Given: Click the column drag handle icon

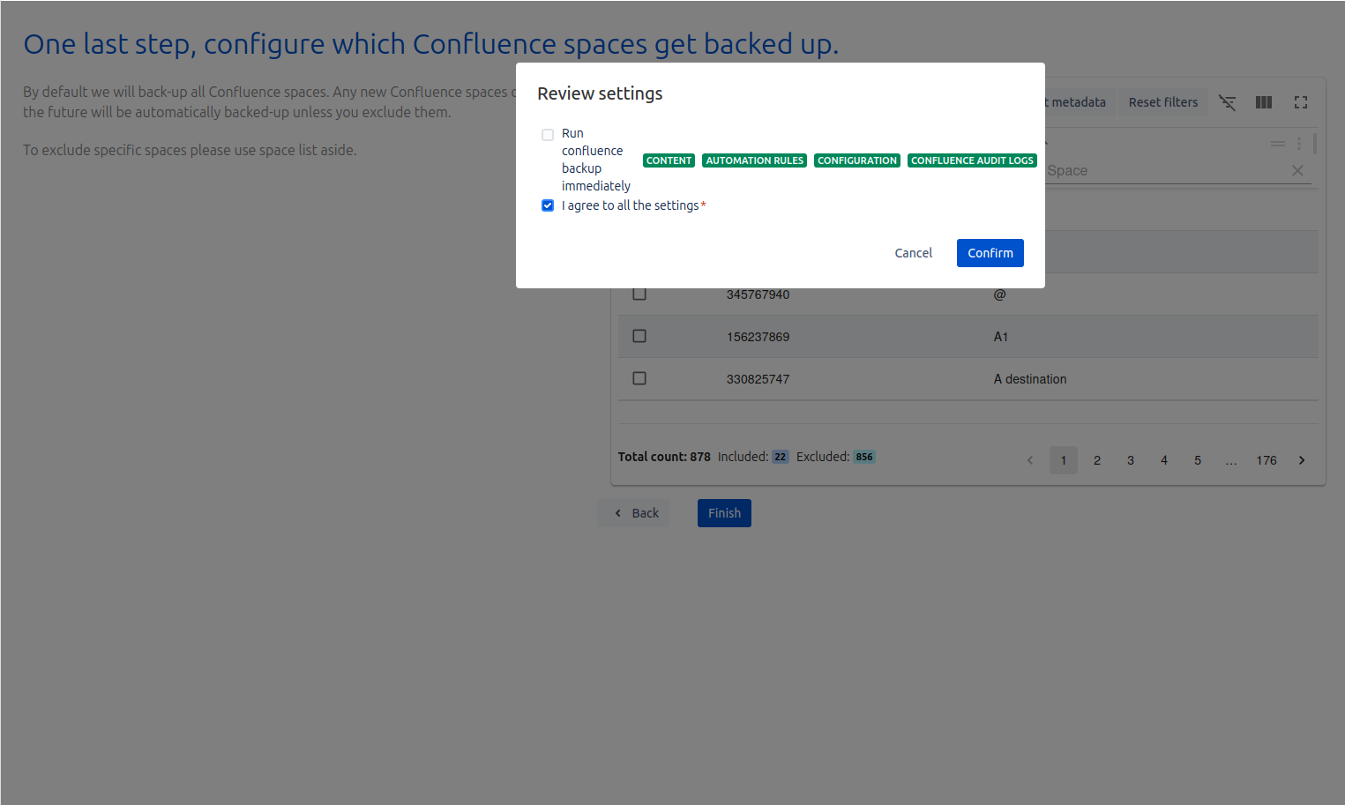Looking at the screenshot, I should click(x=1277, y=144).
